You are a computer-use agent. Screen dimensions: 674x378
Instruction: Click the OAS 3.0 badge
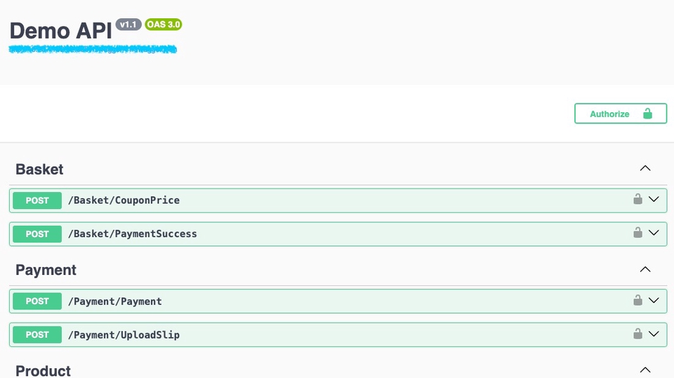tap(164, 25)
